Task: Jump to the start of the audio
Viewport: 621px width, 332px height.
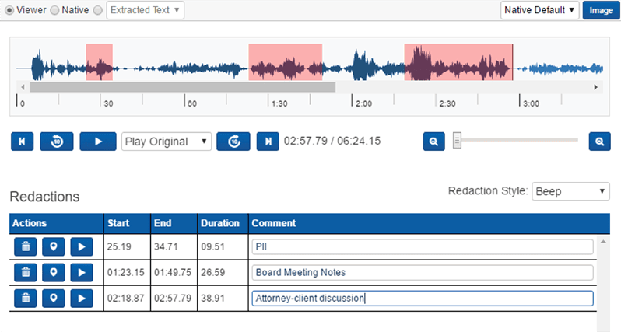Action: (22, 142)
